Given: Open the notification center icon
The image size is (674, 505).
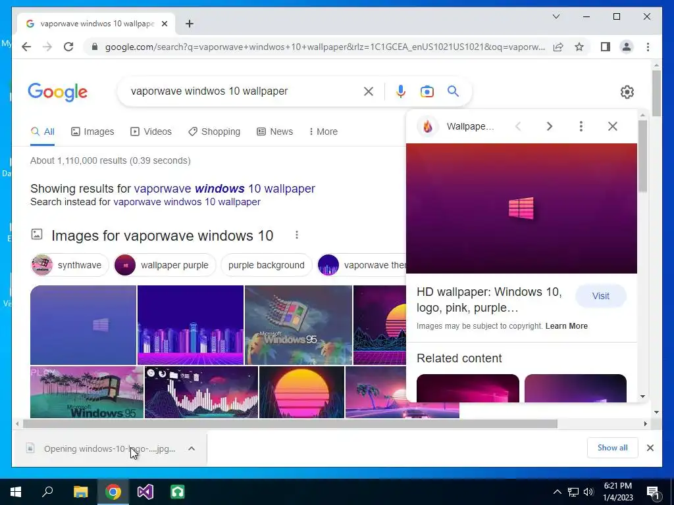Looking at the screenshot, I should (x=654, y=493).
